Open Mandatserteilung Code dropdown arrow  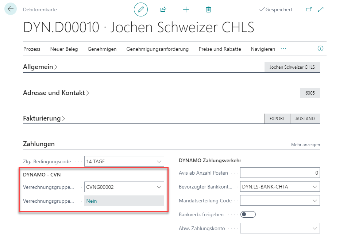coord(315,201)
